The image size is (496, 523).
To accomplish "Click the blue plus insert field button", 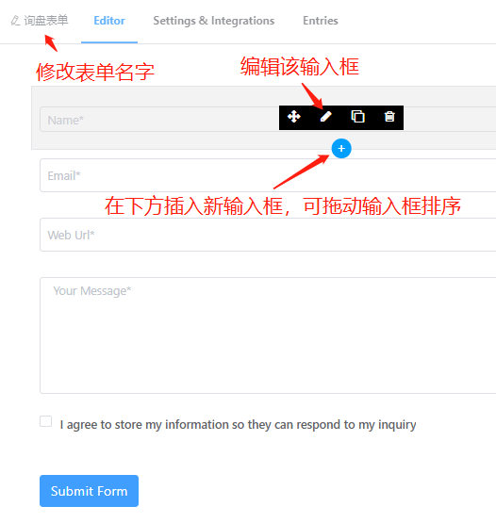I will (x=341, y=149).
